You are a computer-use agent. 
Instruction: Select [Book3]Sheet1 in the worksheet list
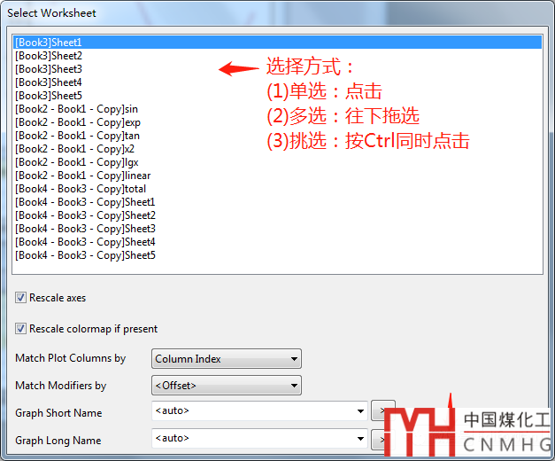coord(49,42)
